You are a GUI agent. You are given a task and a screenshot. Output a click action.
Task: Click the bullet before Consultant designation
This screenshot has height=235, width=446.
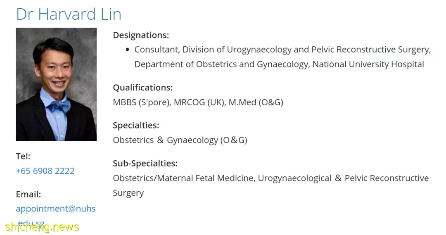(x=127, y=50)
